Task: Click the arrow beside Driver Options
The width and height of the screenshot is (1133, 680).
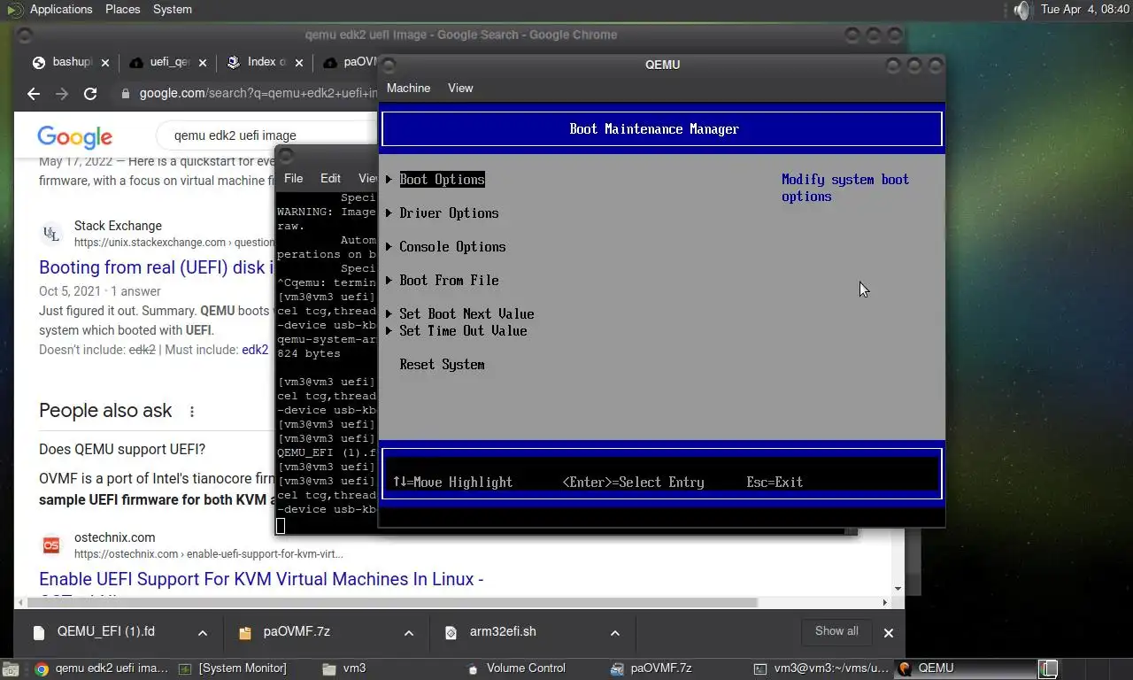Action: point(389,213)
